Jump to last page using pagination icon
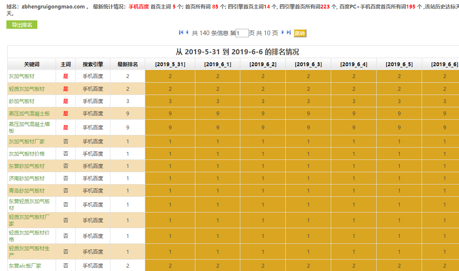This screenshot has height=271, width=459. click(x=289, y=33)
